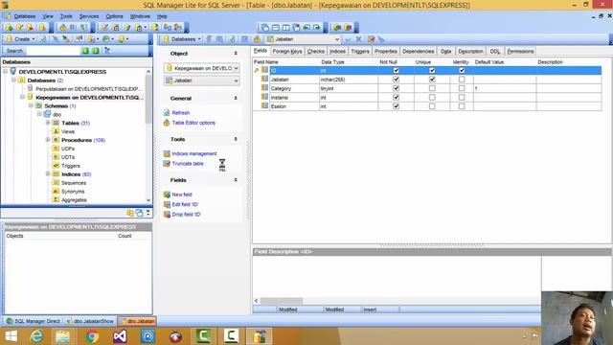This screenshot has height=345, width=613.
Task: Open the Databases dropdown in editor toolbar
Action: tap(182, 39)
